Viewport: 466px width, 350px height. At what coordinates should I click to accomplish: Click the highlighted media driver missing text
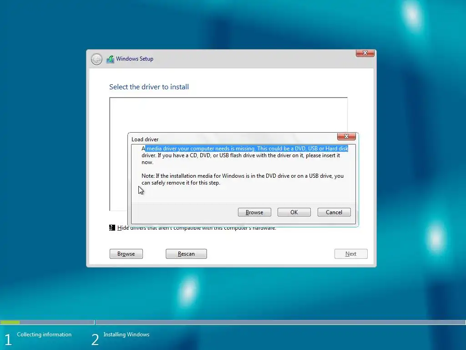click(x=247, y=149)
